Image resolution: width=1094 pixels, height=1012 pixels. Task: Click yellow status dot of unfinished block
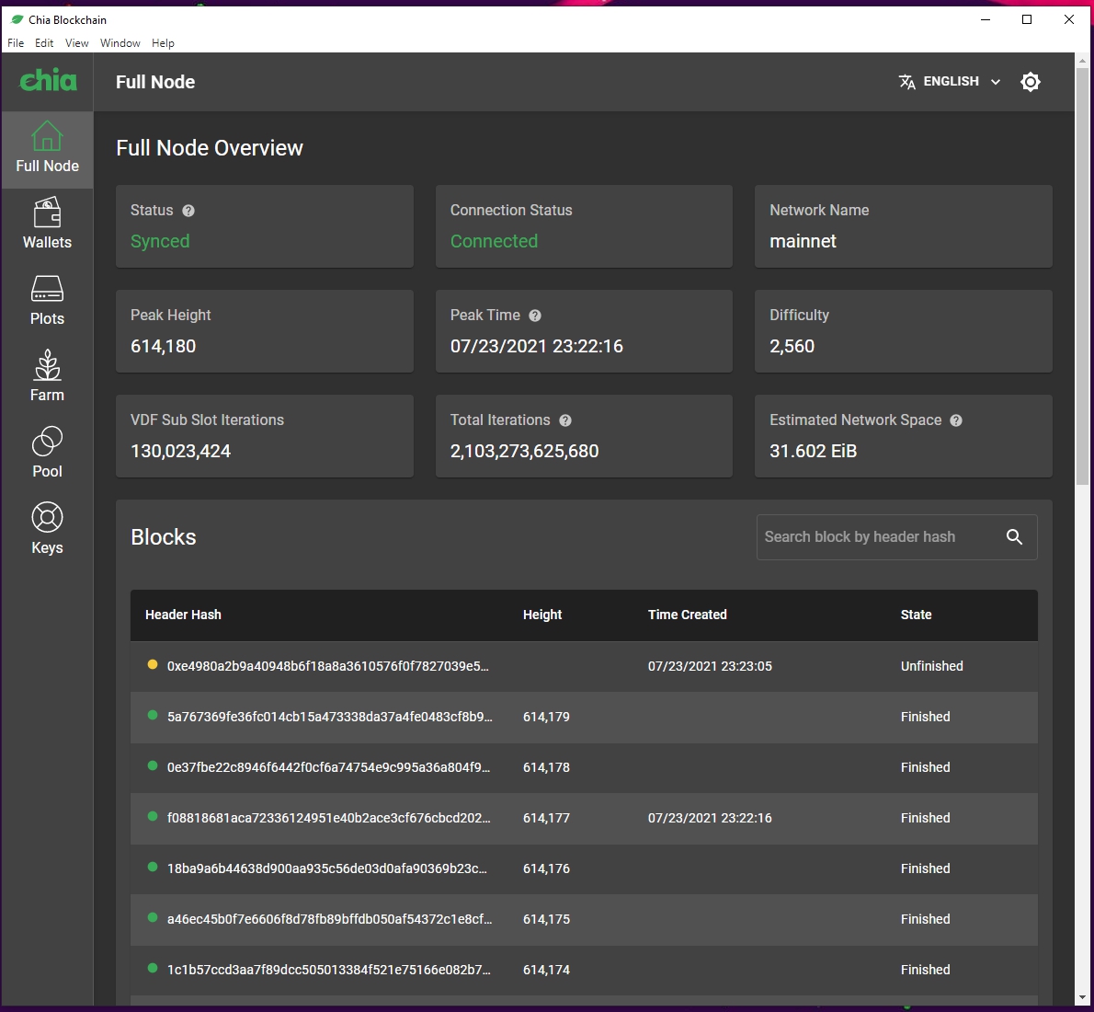tap(153, 665)
